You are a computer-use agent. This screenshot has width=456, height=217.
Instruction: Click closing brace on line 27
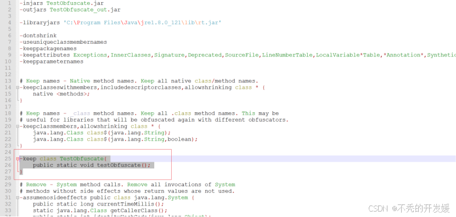point(21,172)
